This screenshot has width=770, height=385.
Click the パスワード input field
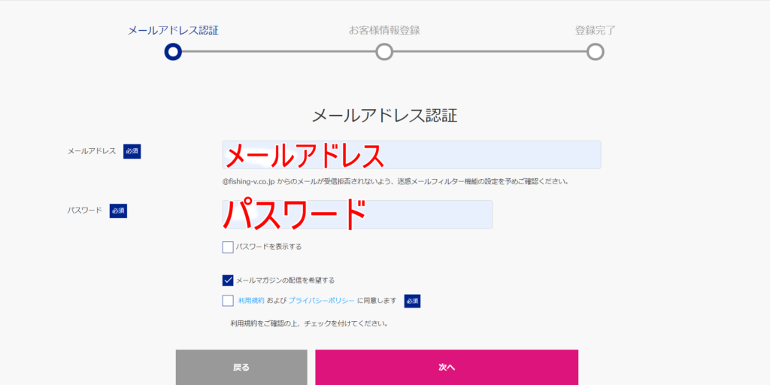pyautogui.click(x=357, y=214)
